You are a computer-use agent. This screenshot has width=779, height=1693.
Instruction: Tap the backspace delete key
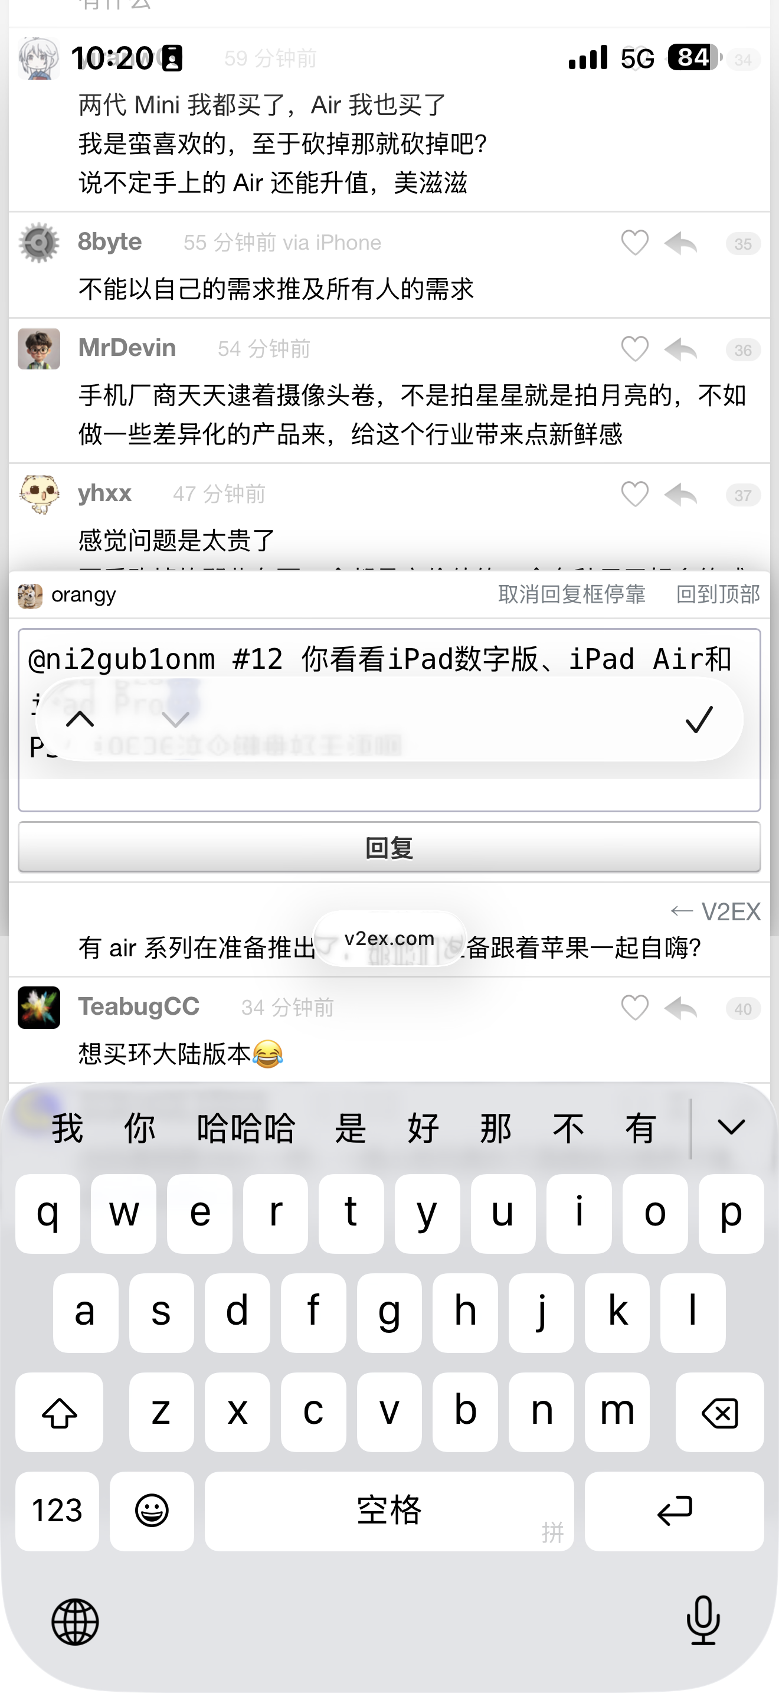click(720, 1413)
